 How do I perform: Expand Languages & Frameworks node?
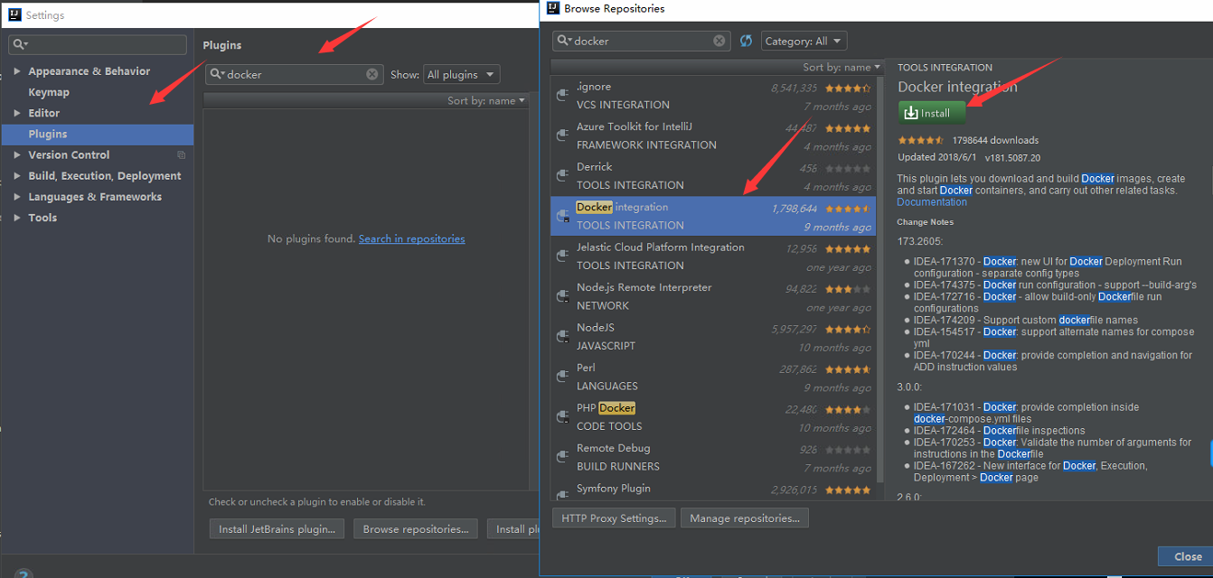tap(17, 197)
